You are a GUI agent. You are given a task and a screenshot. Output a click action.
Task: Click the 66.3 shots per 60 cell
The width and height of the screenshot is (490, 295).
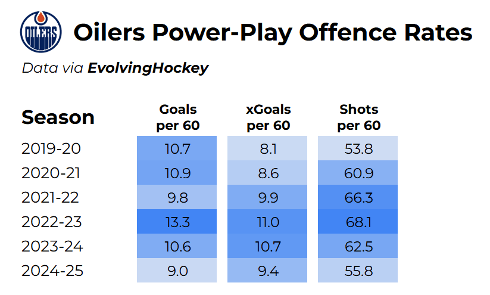358,197
